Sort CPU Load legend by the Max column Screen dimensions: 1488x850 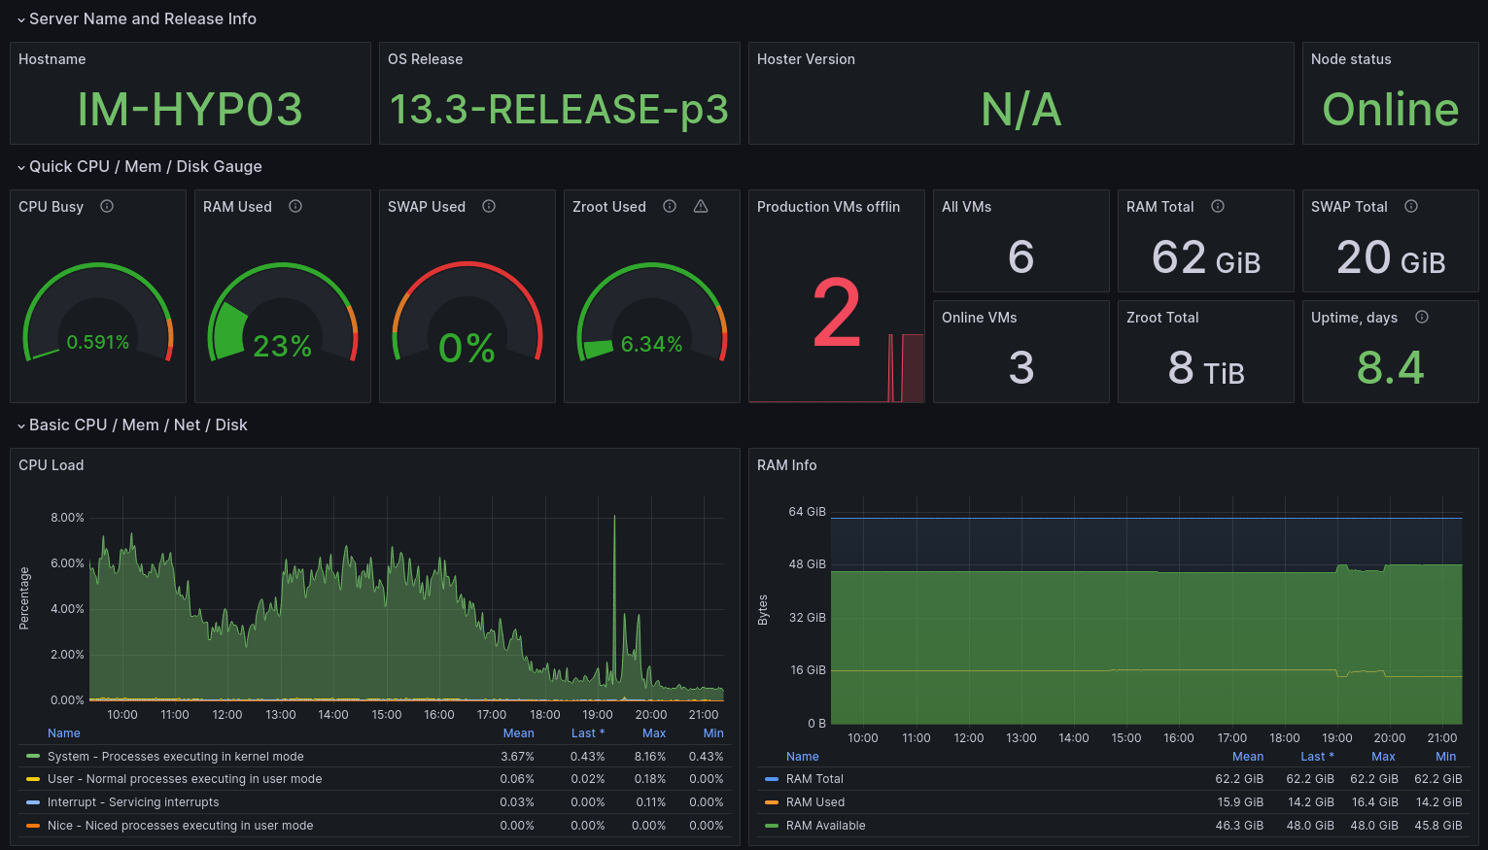tap(653, 732)
